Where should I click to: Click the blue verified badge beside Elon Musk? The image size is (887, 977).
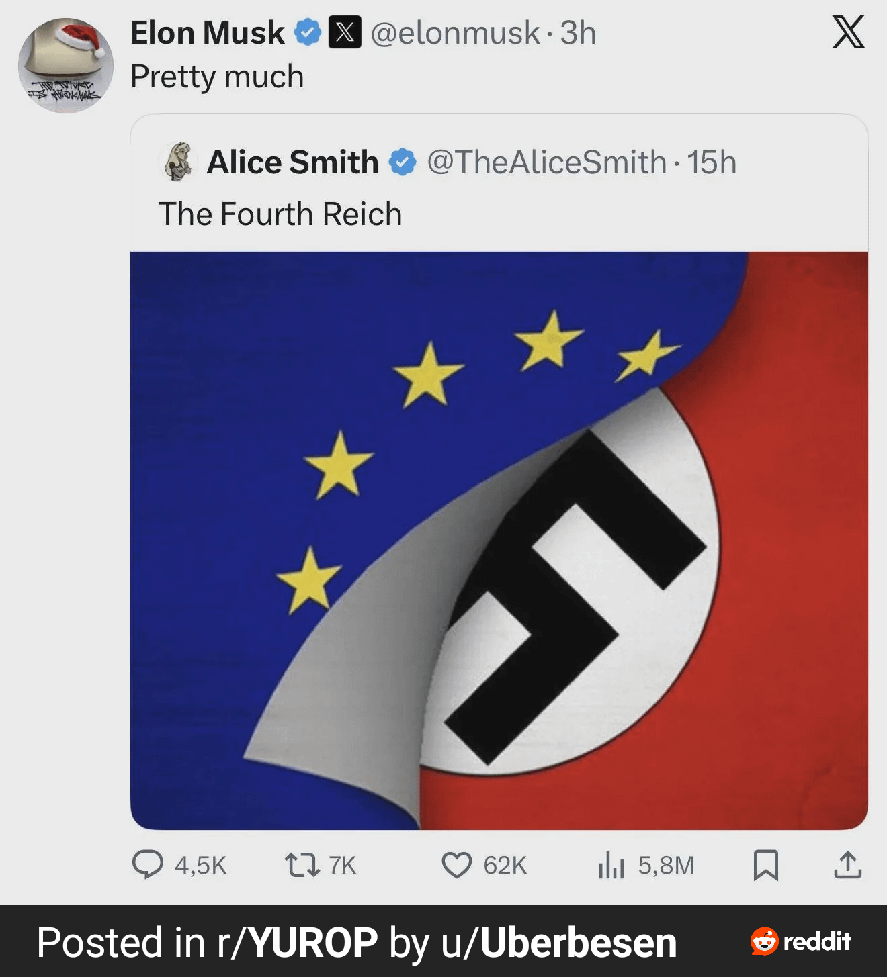click(x=308, y=32)
